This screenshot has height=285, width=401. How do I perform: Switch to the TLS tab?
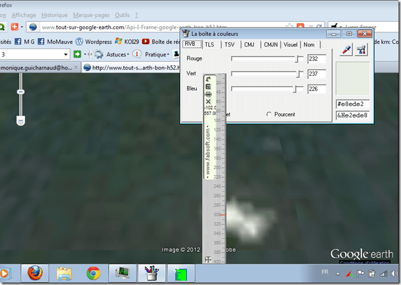click(209, 45)
